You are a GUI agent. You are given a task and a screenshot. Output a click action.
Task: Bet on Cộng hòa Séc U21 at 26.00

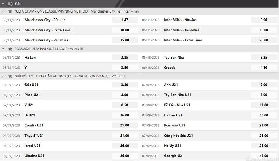(x=264, y=136)
